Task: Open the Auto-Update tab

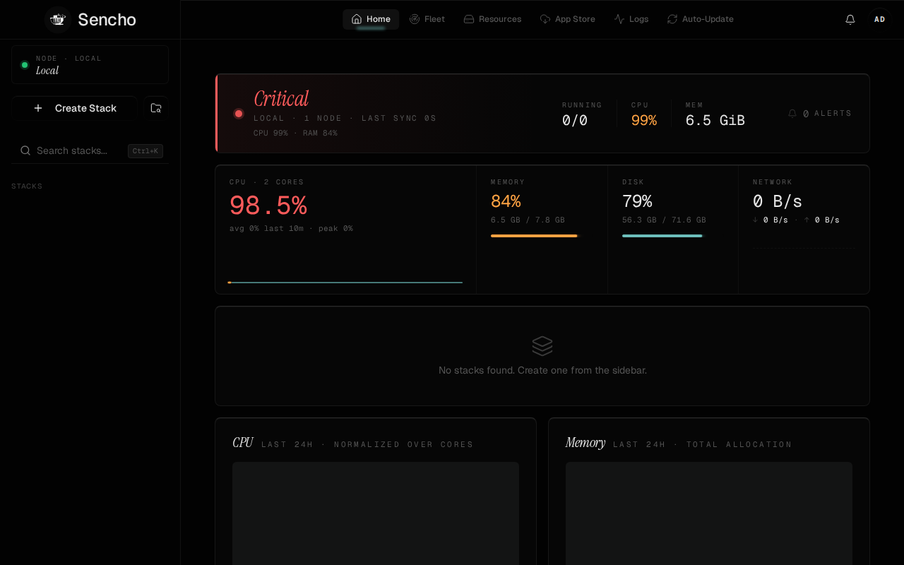Action: point(701,19)
